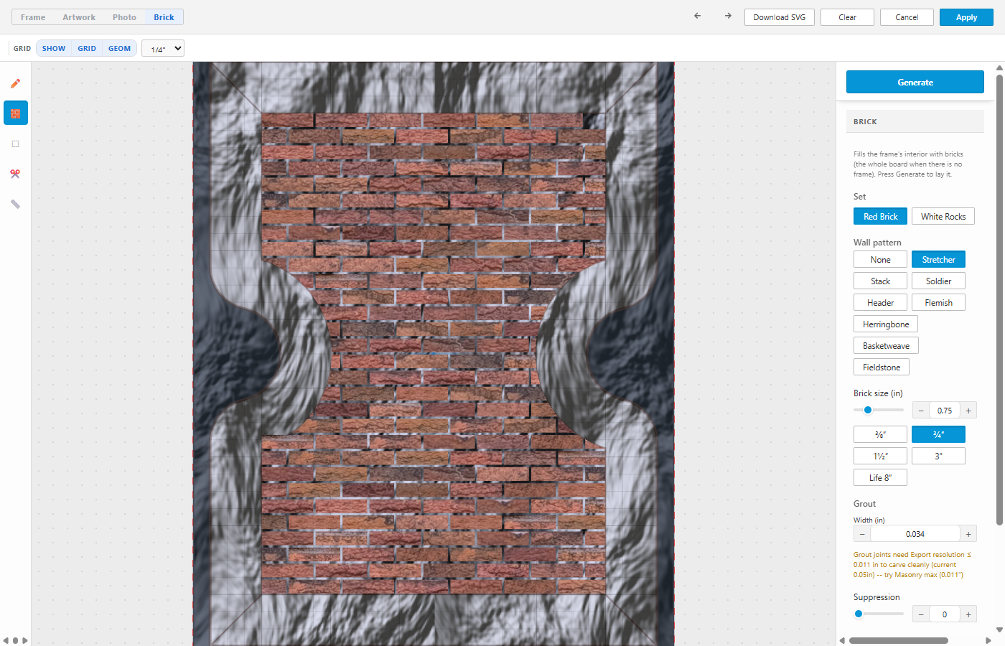Screen dimensions: 1005x646
Task: Click the brick size value field
Action: pyautogui.click(x=945, y=411)
